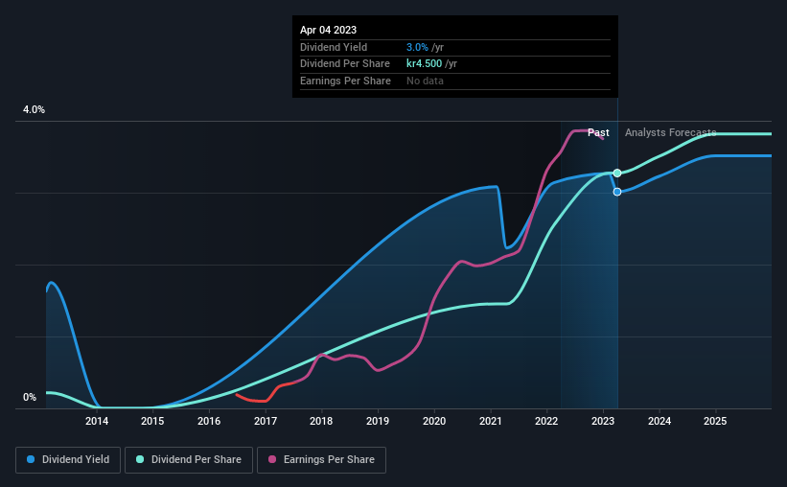Click the 2018 x-axis year label
Screen dimensions: 787x487
[x=321, y=421]
